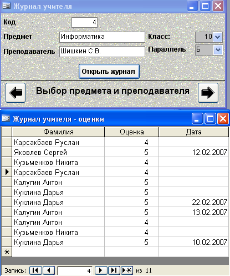This screenshot has height=276, width=230.
Task: Maximize the Журнал учителя - оценки window
Action: [x=210, y=119]
